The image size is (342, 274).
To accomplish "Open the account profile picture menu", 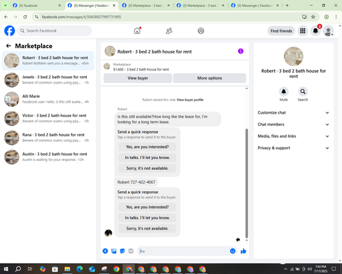I will (x=328, y=31).
